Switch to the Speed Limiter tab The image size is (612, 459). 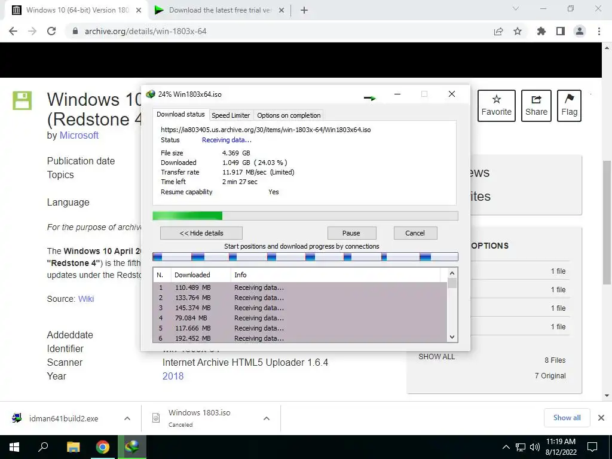point(231,115)
